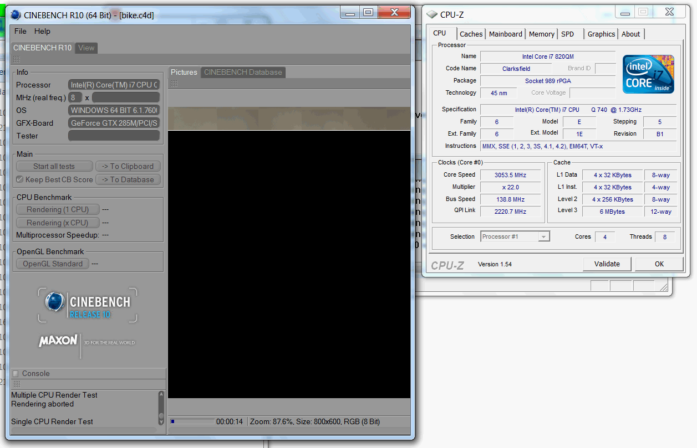This screenshot has width=697, height=448.
Task: Click the real frequency MHz field
Action: [126, 97]
